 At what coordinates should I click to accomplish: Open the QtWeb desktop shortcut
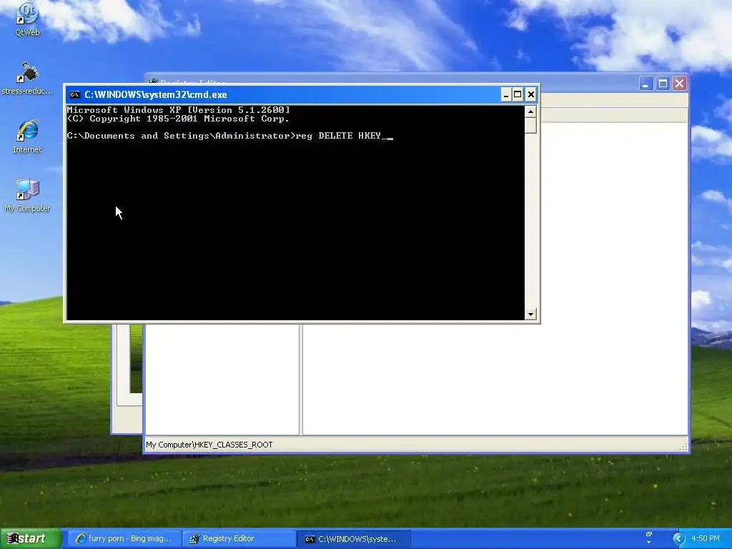pos(27,19)
